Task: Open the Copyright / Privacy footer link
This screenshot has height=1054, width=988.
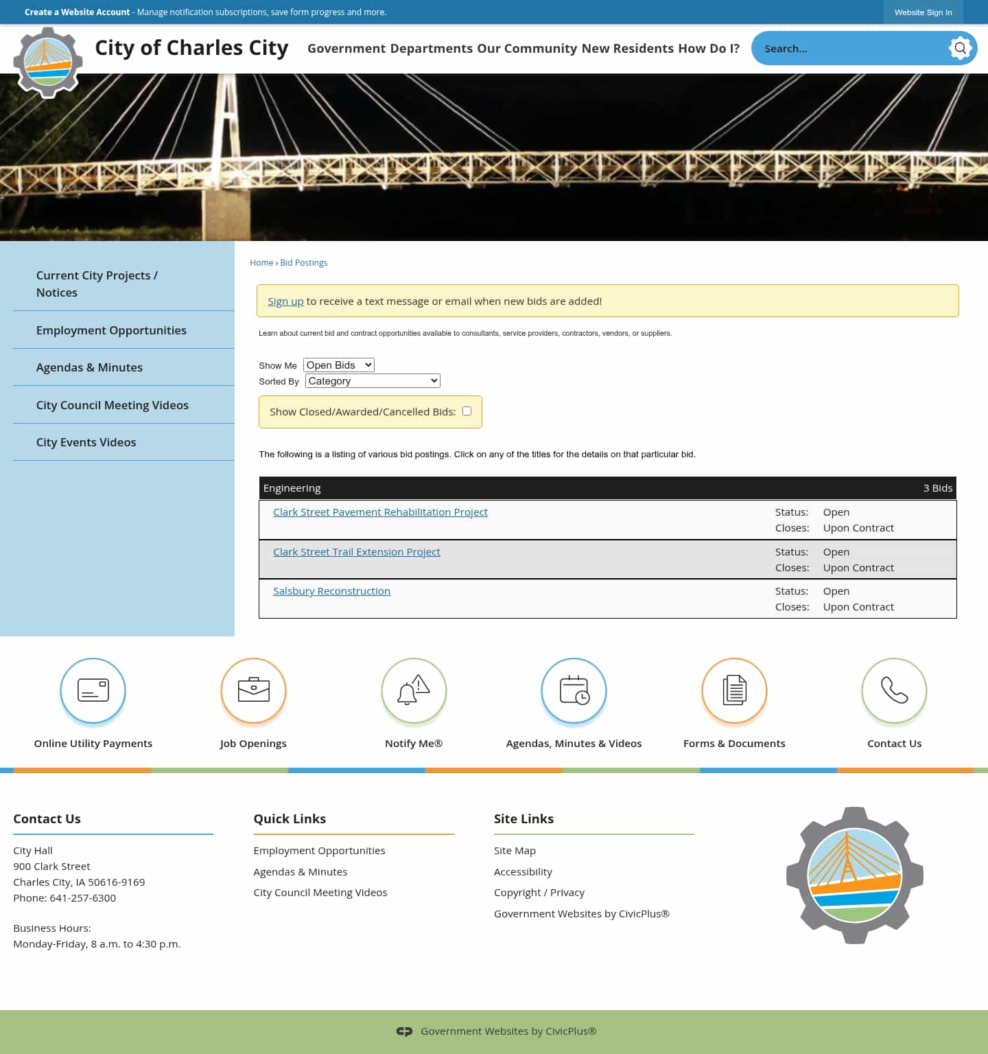Action: [539, 893]
